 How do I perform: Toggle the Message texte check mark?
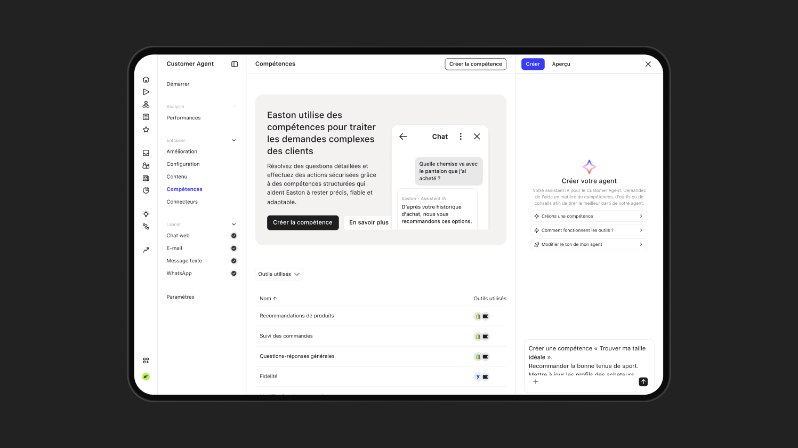(233, 261)
